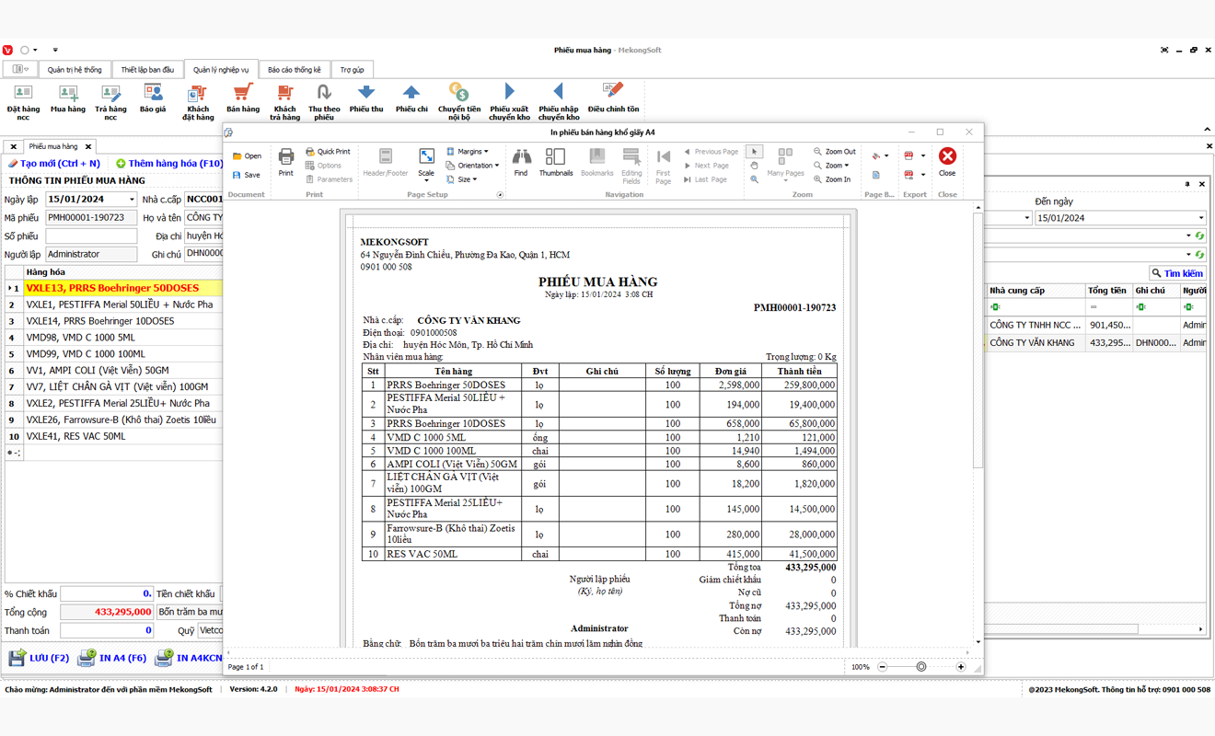Close the print preview with red Close icon
The width and height of the screenshot is (1215, 736).
click(x=947, y=162)
